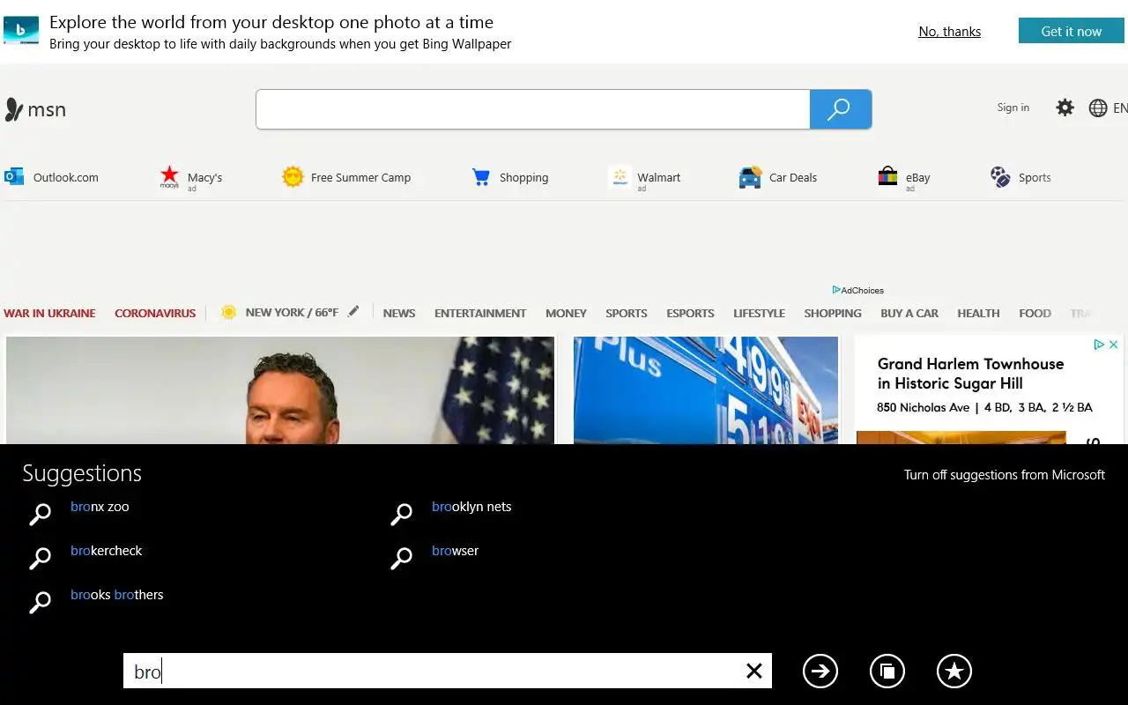The image size is (1128, 705).
Task: Select the brokercheck suggestion
Action: (x=106, y=551)
